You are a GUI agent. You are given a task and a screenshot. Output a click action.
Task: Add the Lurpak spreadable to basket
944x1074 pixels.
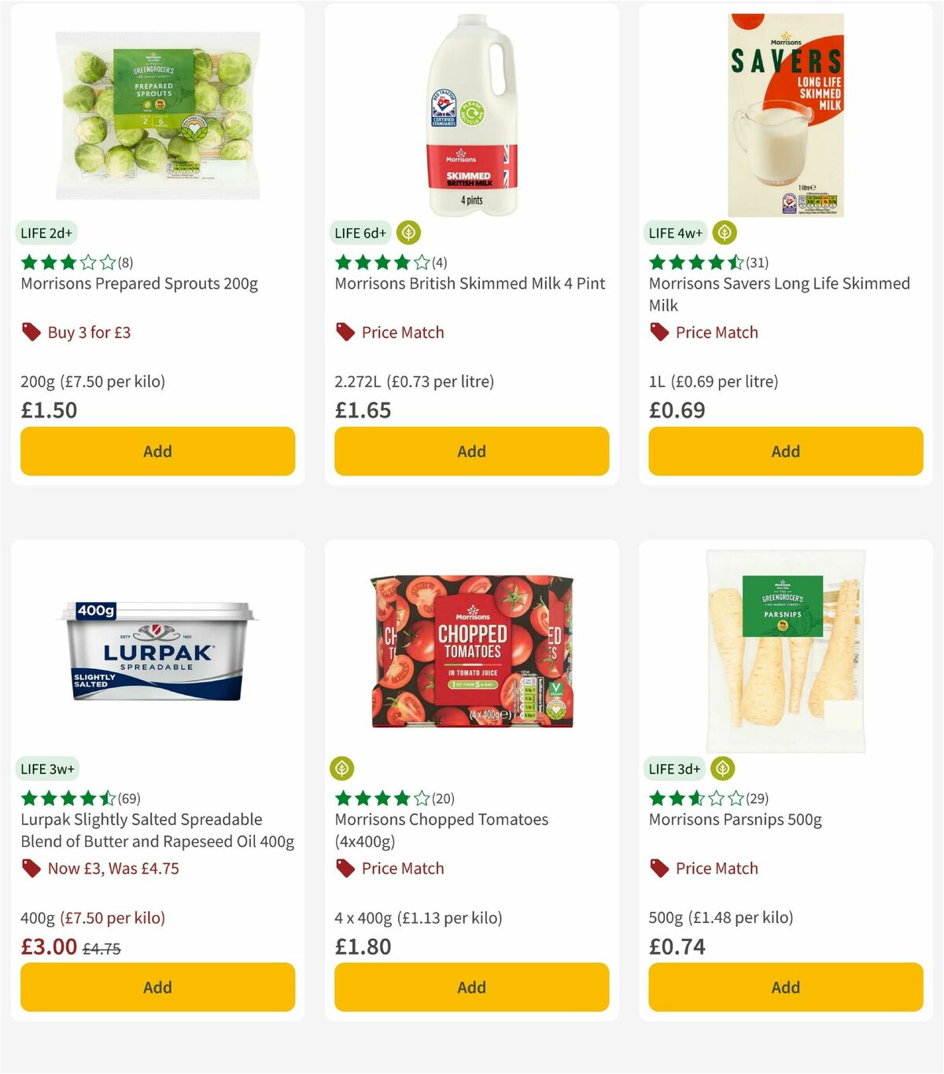pos(157,987)
